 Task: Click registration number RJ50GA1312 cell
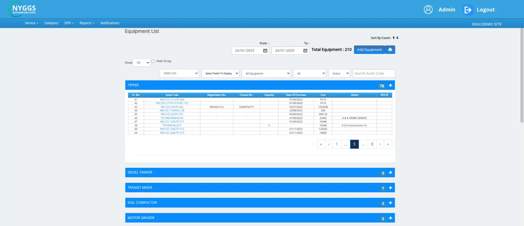216,107
